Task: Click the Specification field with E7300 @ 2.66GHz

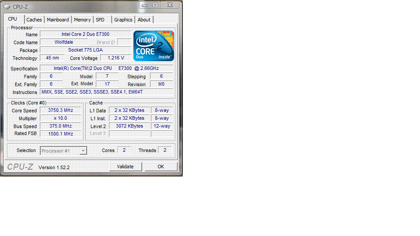Action: (106, 68)
